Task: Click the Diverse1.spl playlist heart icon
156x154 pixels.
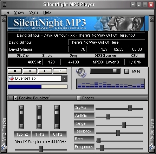Action: (x=11, y=79)
